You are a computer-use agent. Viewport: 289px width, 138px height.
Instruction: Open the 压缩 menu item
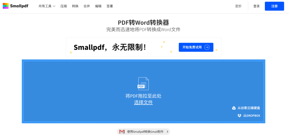tap(64, 6)
